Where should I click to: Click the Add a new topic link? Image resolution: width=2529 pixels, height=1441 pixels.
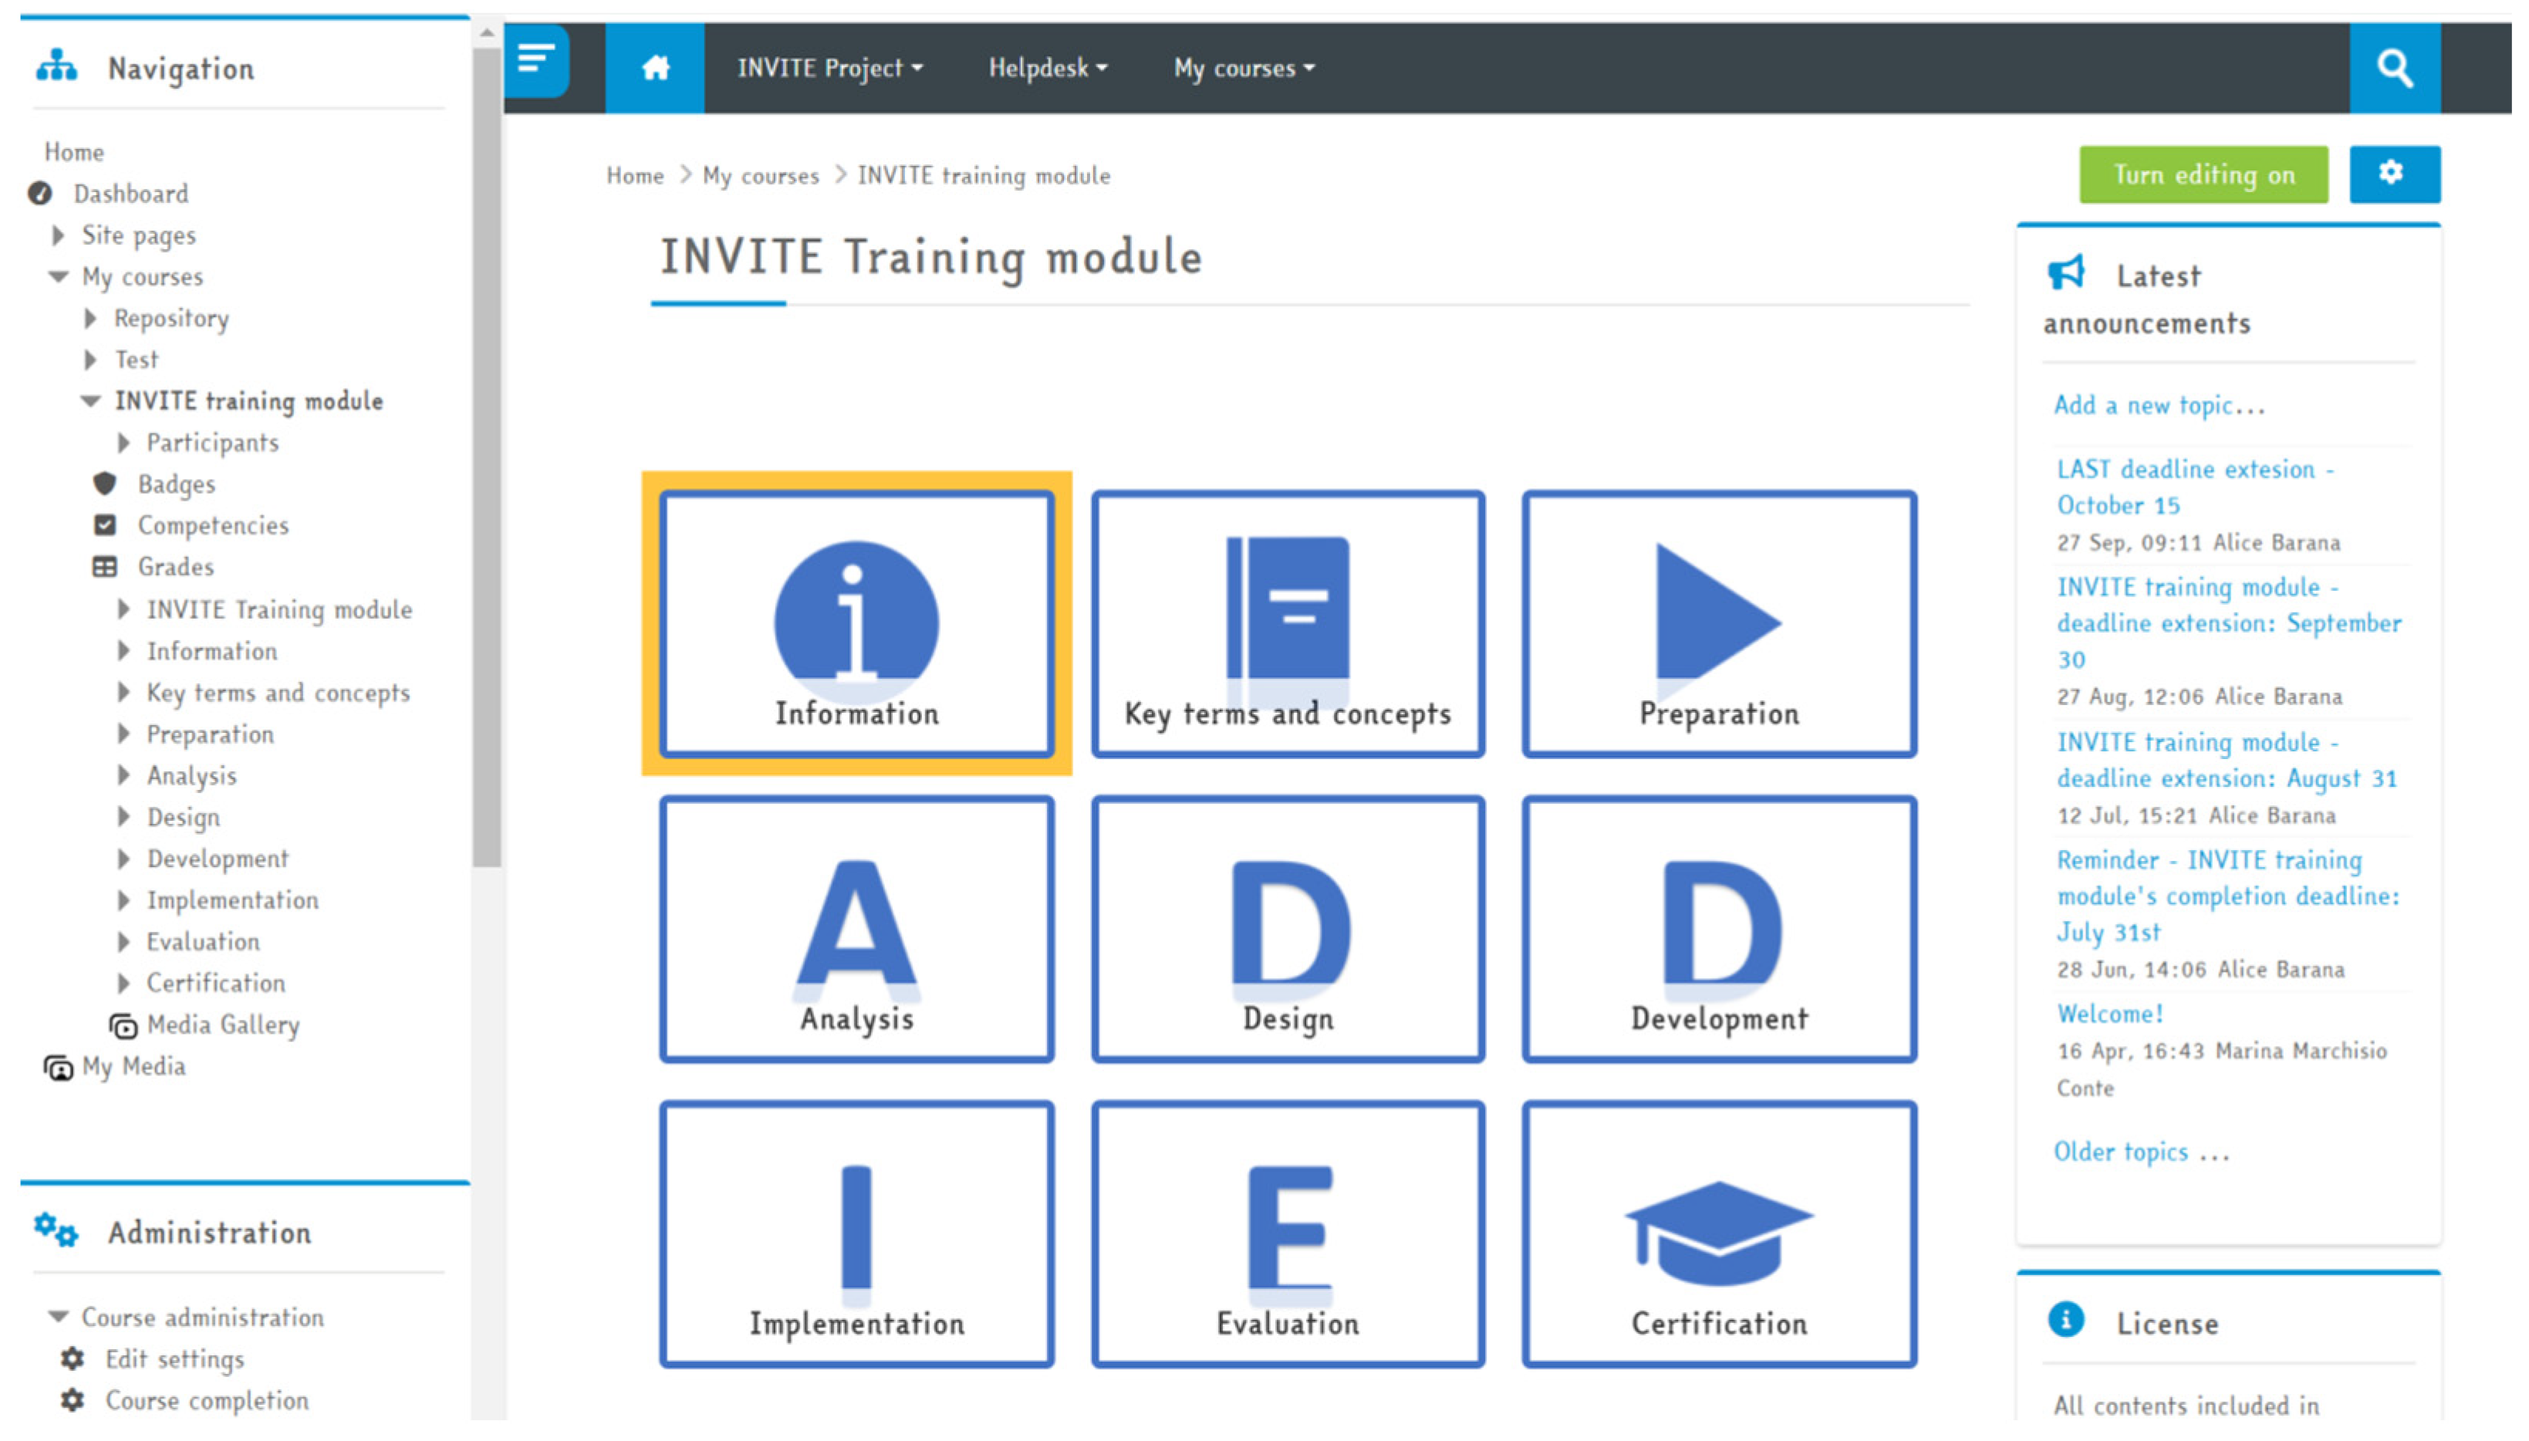pyautogui.click(x=2158, y=405)
